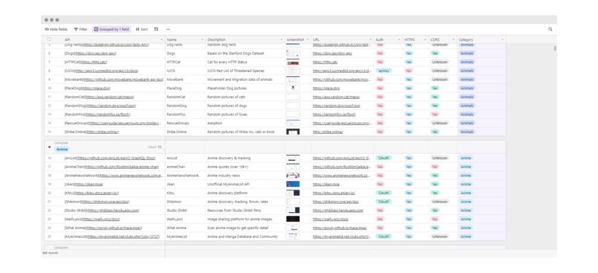Select the Studio Ghibli name cell
The image size is (598, 273).
185,211
